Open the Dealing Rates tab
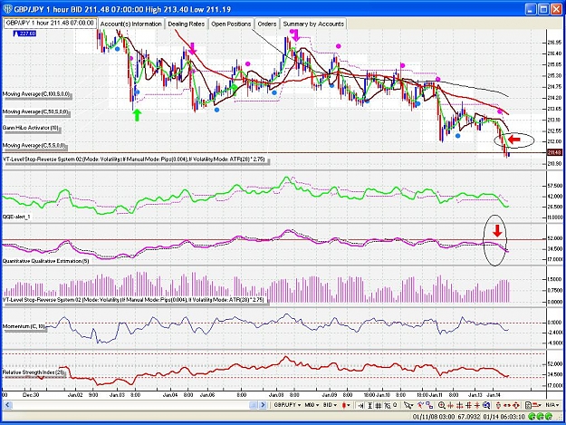Screen dimensions: 566x425 coord(187,24)
